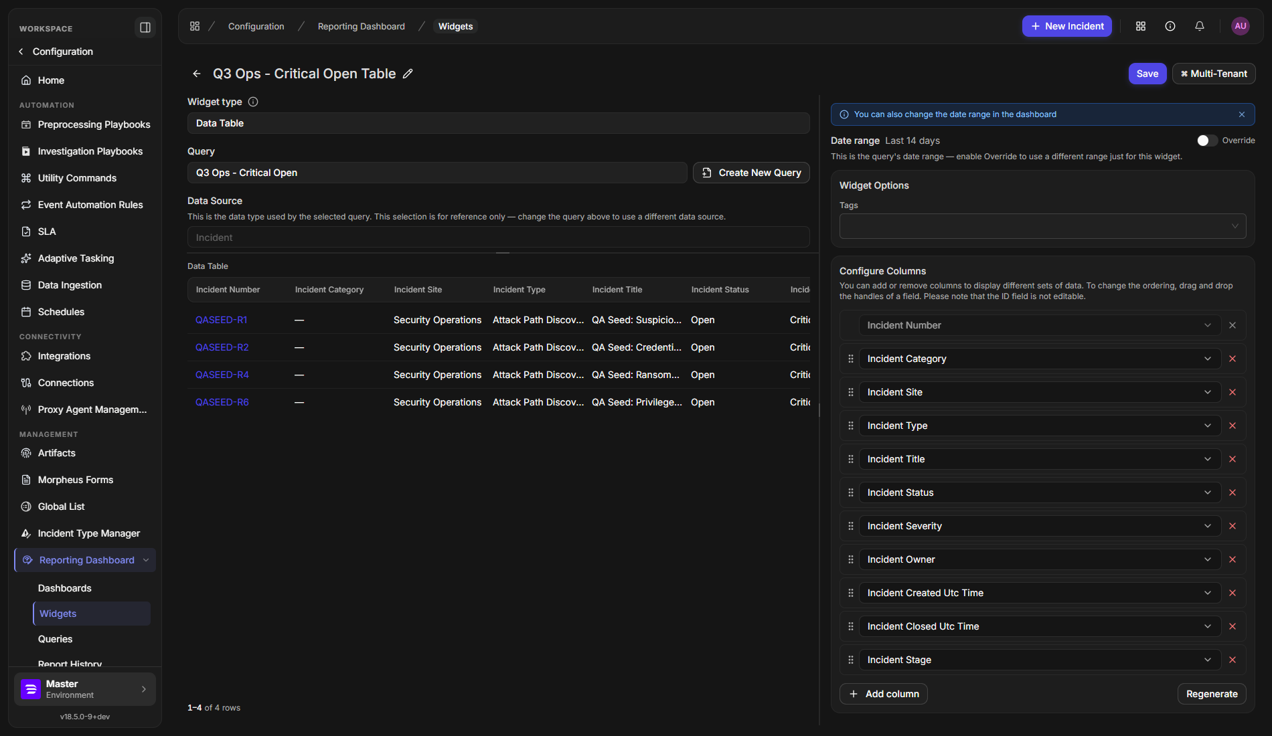Click the Widget type Data Table field
This screenshot has height=736, width=1272.
pos(498,123)
